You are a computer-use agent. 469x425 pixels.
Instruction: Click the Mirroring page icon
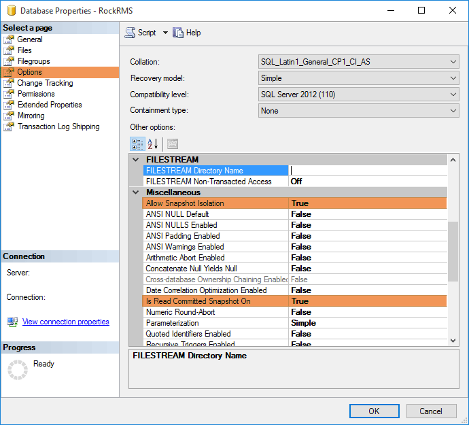9,116
